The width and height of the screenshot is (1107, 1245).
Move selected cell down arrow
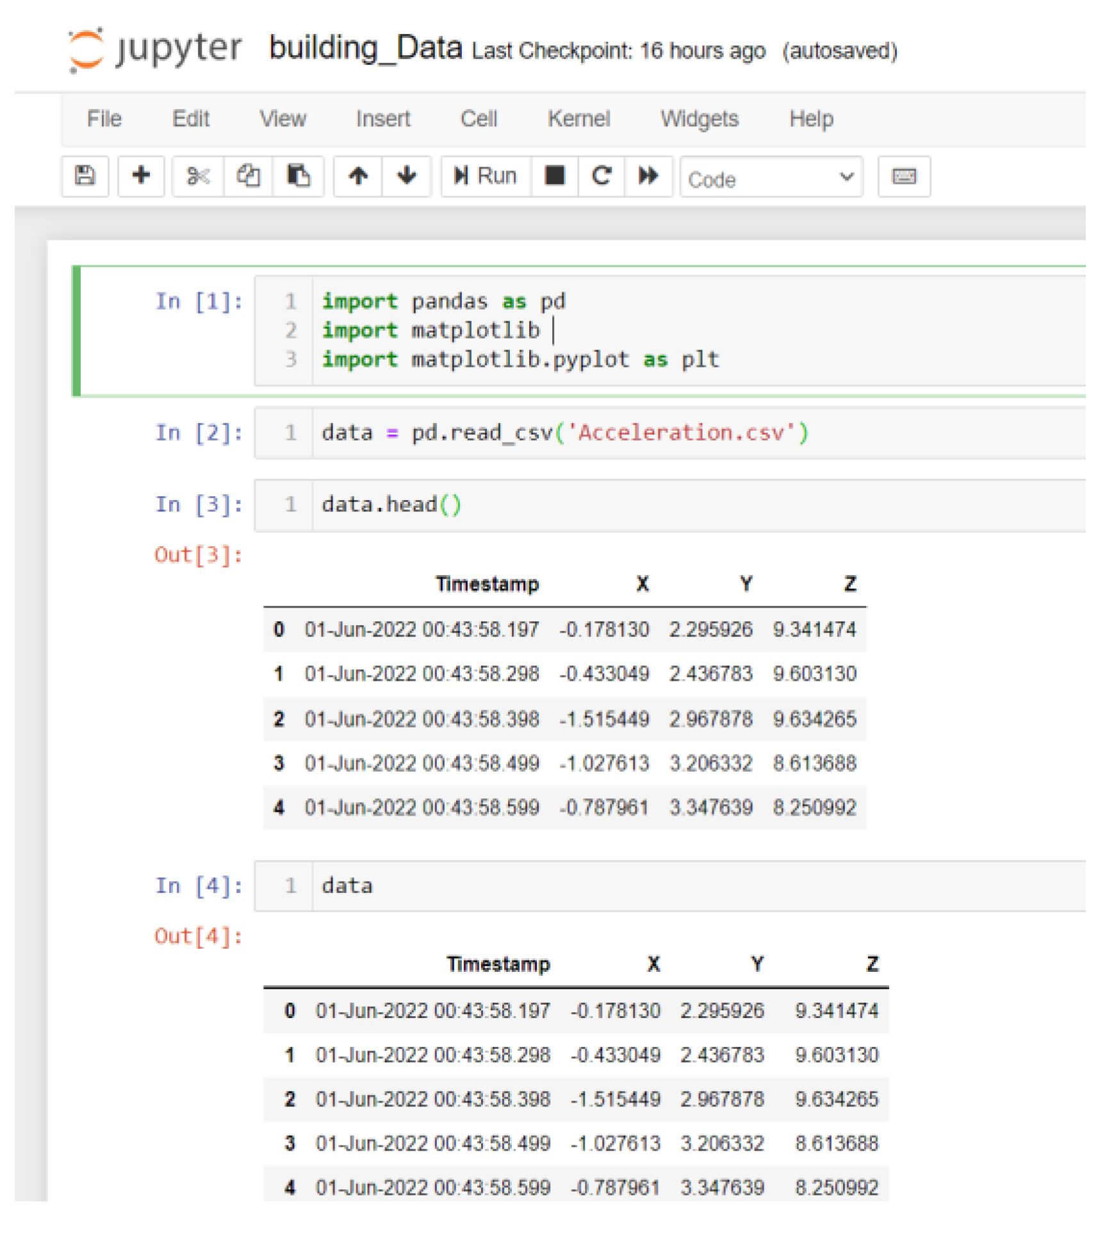click(x=407, y=176)
